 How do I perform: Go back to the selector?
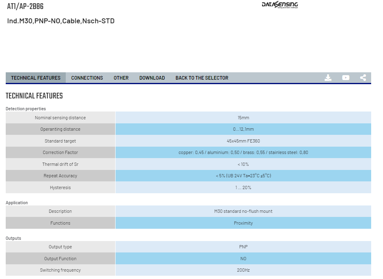pos(202,78)
